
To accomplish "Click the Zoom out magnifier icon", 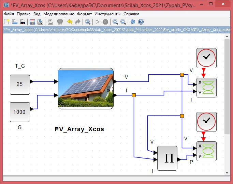I will pos(123,22).
